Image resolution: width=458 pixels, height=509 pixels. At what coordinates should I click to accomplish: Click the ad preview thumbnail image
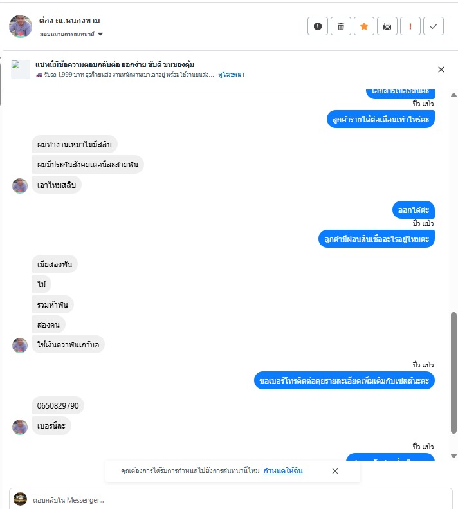click(21, 69)
